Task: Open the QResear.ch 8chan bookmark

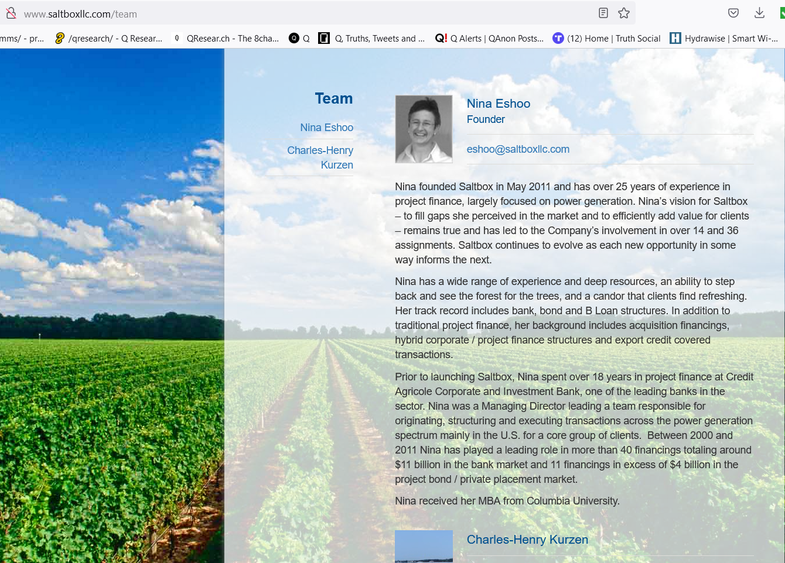Action: tap(226, 39)
